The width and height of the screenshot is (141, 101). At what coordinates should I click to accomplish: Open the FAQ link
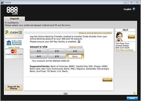coord(65,94)
